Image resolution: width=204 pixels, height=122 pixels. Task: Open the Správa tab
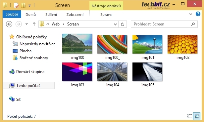point(106,15)
